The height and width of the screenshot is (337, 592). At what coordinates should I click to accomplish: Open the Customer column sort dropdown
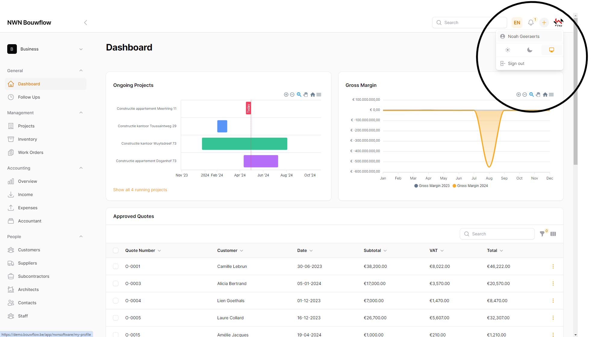point(241,251)
